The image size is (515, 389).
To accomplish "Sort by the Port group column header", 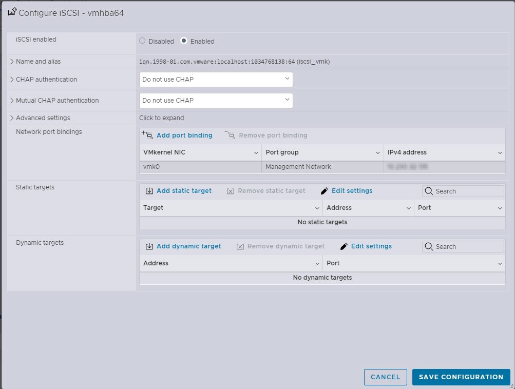I will pyautogui.click(x=322, y=152).
